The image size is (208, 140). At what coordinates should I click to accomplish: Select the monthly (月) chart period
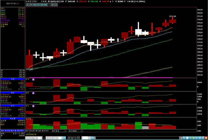(56, 5)
